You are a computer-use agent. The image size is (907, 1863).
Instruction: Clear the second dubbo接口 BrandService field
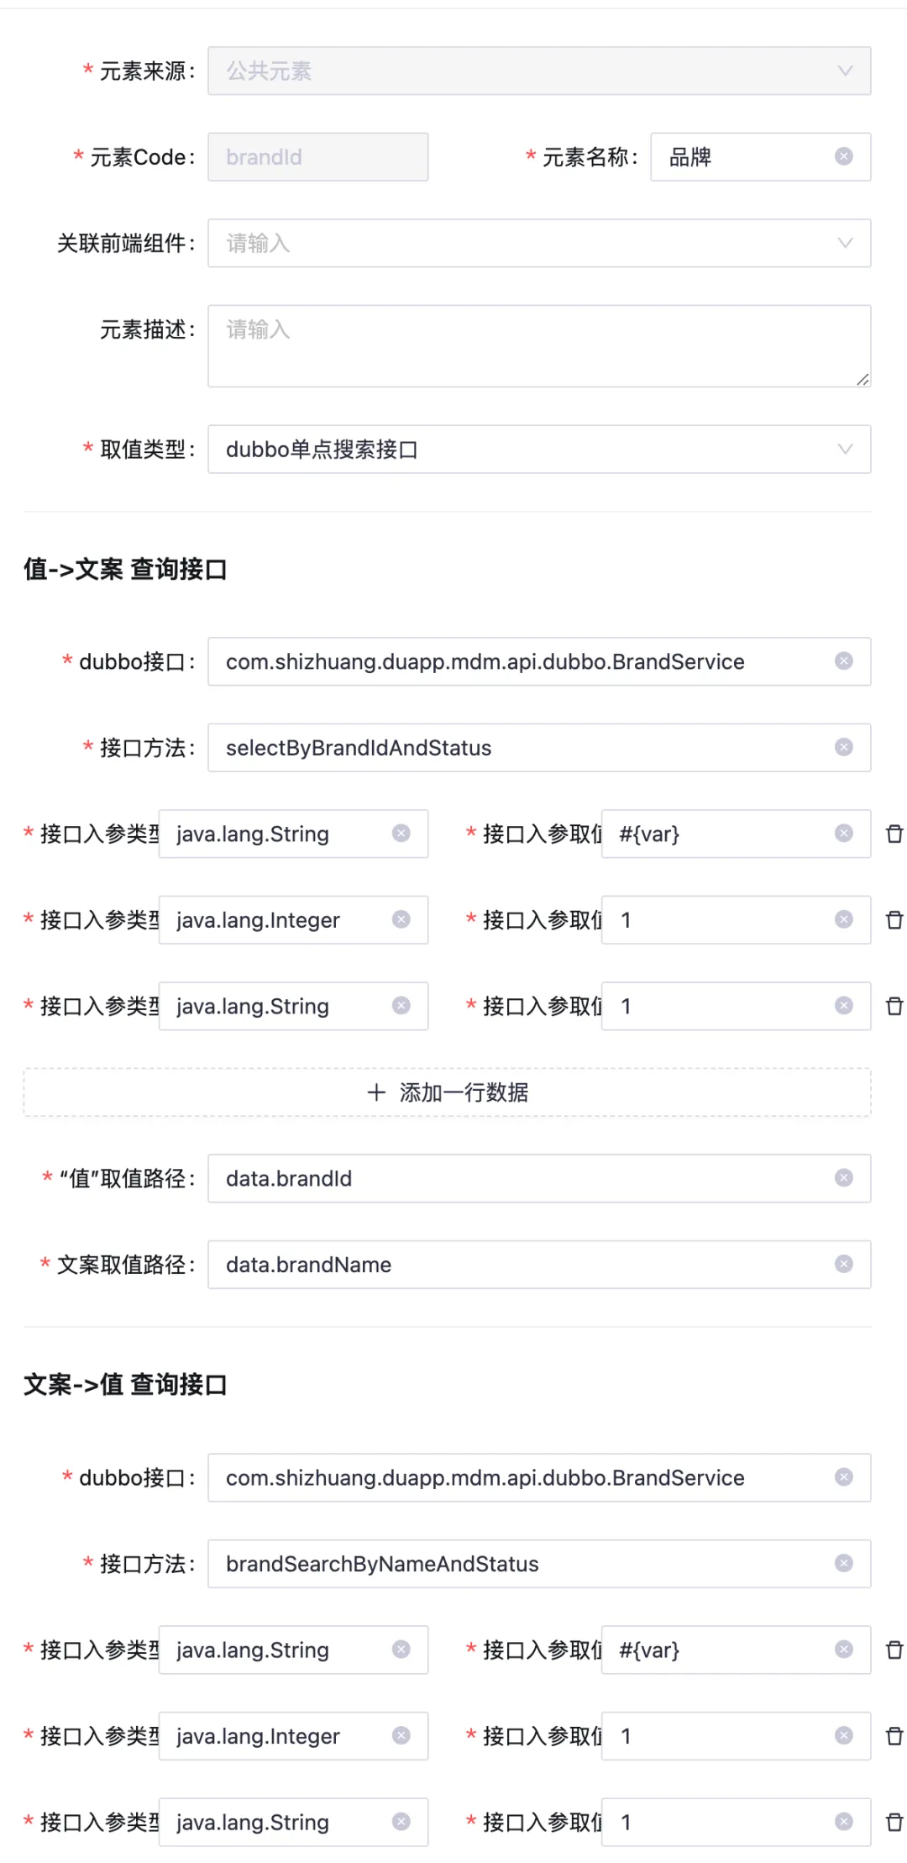point(844,1477)
